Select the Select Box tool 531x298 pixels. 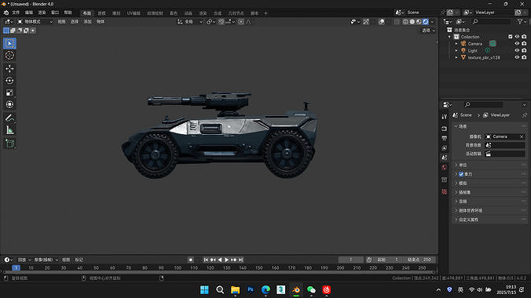(x=9, y=43)
